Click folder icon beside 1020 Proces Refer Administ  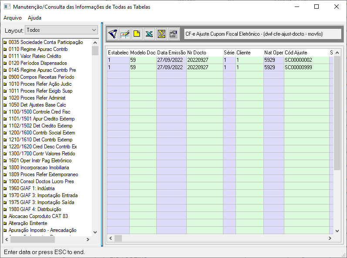click(x=5, y=98)
